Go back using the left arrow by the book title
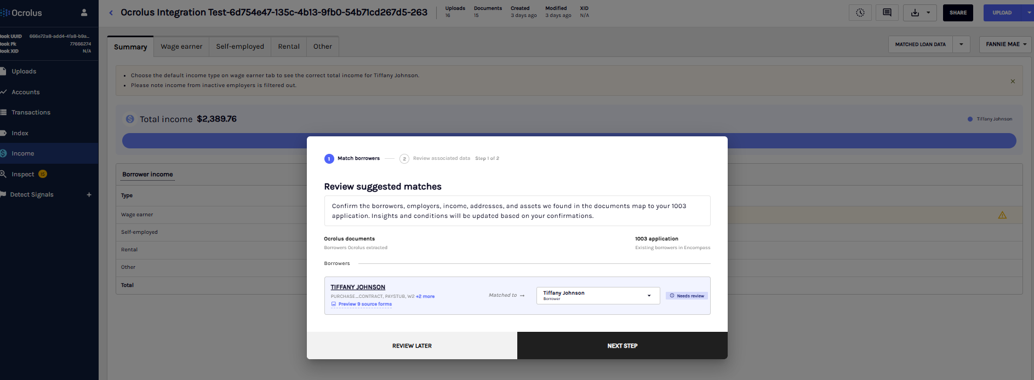This screenshot has height=380, width=1034. point(111,13)
